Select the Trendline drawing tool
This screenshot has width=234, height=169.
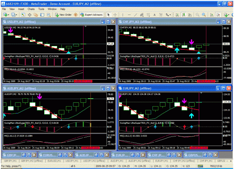pos(136,15)
